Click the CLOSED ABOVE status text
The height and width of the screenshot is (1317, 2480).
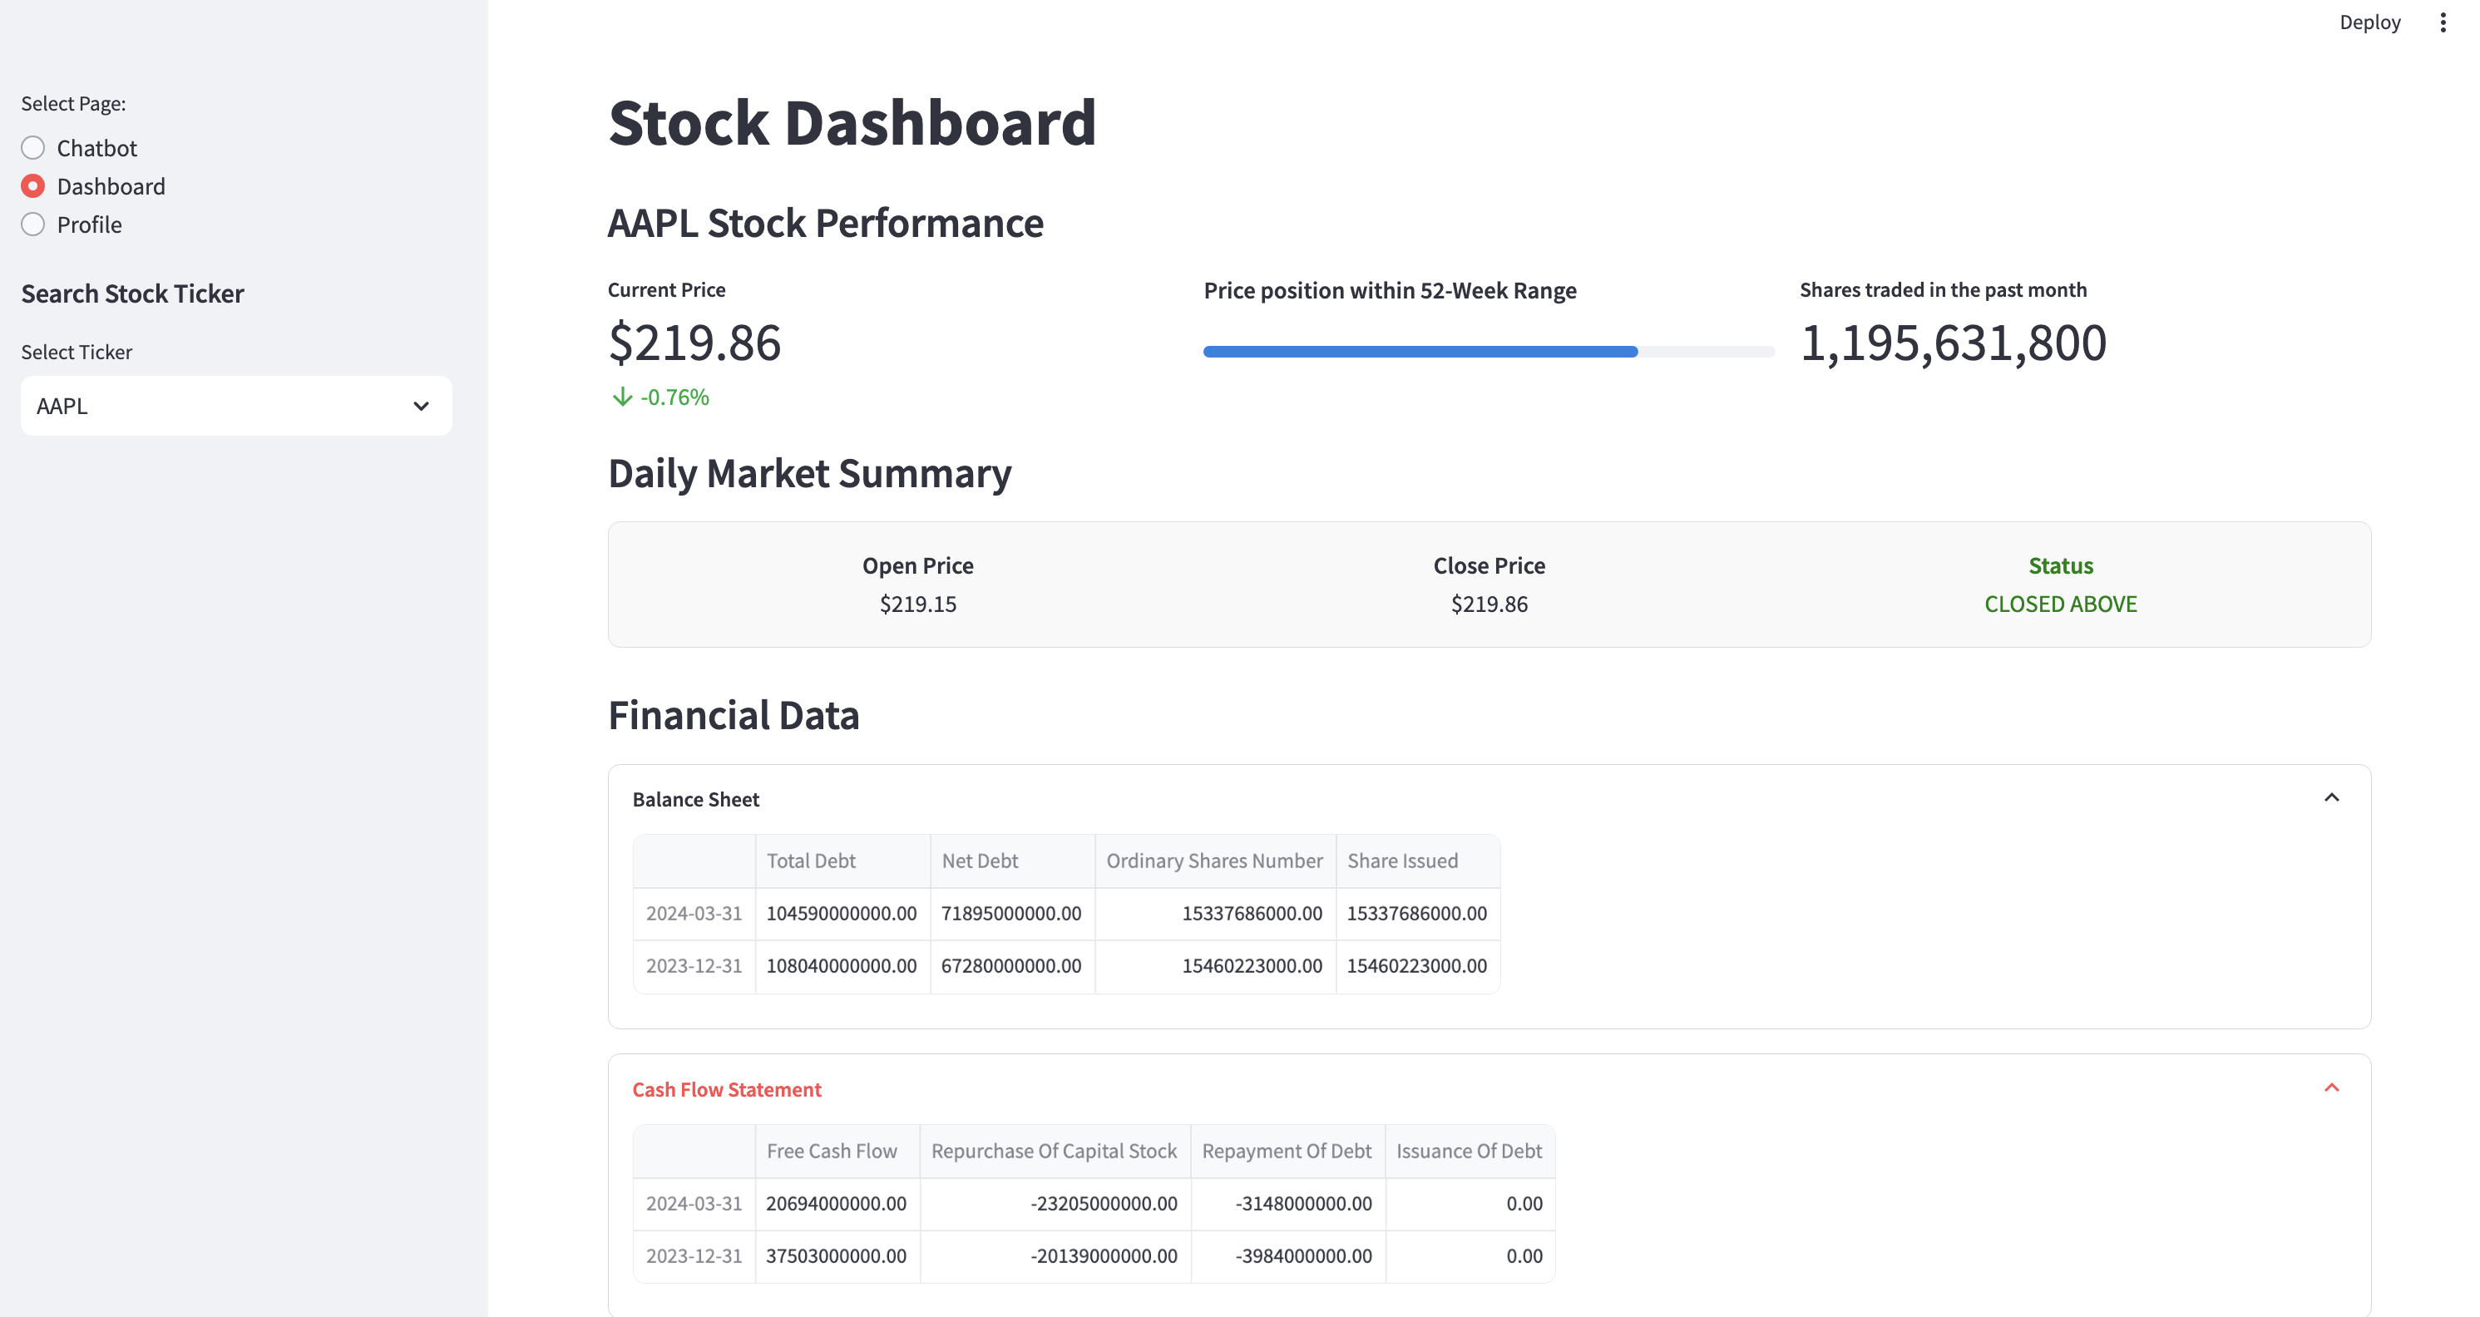pos(2059,604)
